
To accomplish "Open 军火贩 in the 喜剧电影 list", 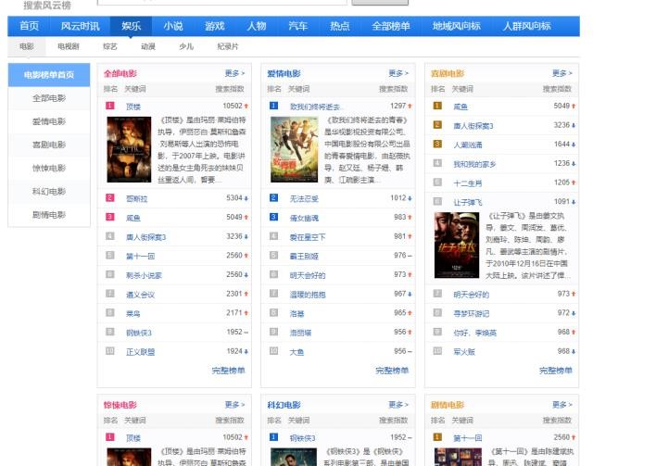I will 464,352.
